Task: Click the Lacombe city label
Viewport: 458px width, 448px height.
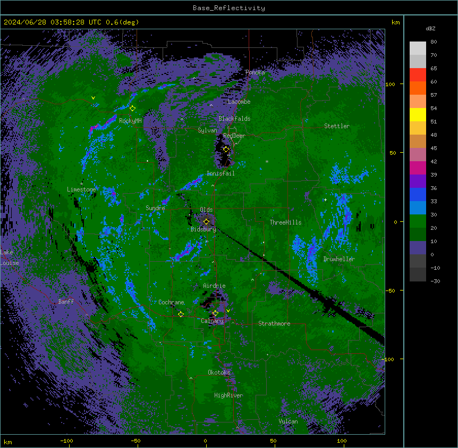Action: (239, 102)
